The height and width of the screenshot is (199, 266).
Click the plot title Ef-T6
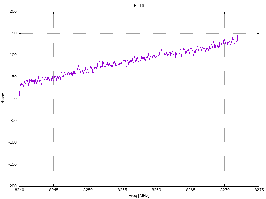point(139,5)
